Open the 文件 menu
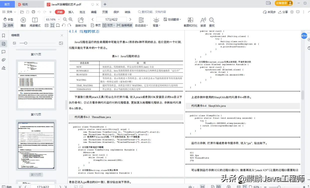This screenshot has width=310, height=188. (x=9, y=12)
